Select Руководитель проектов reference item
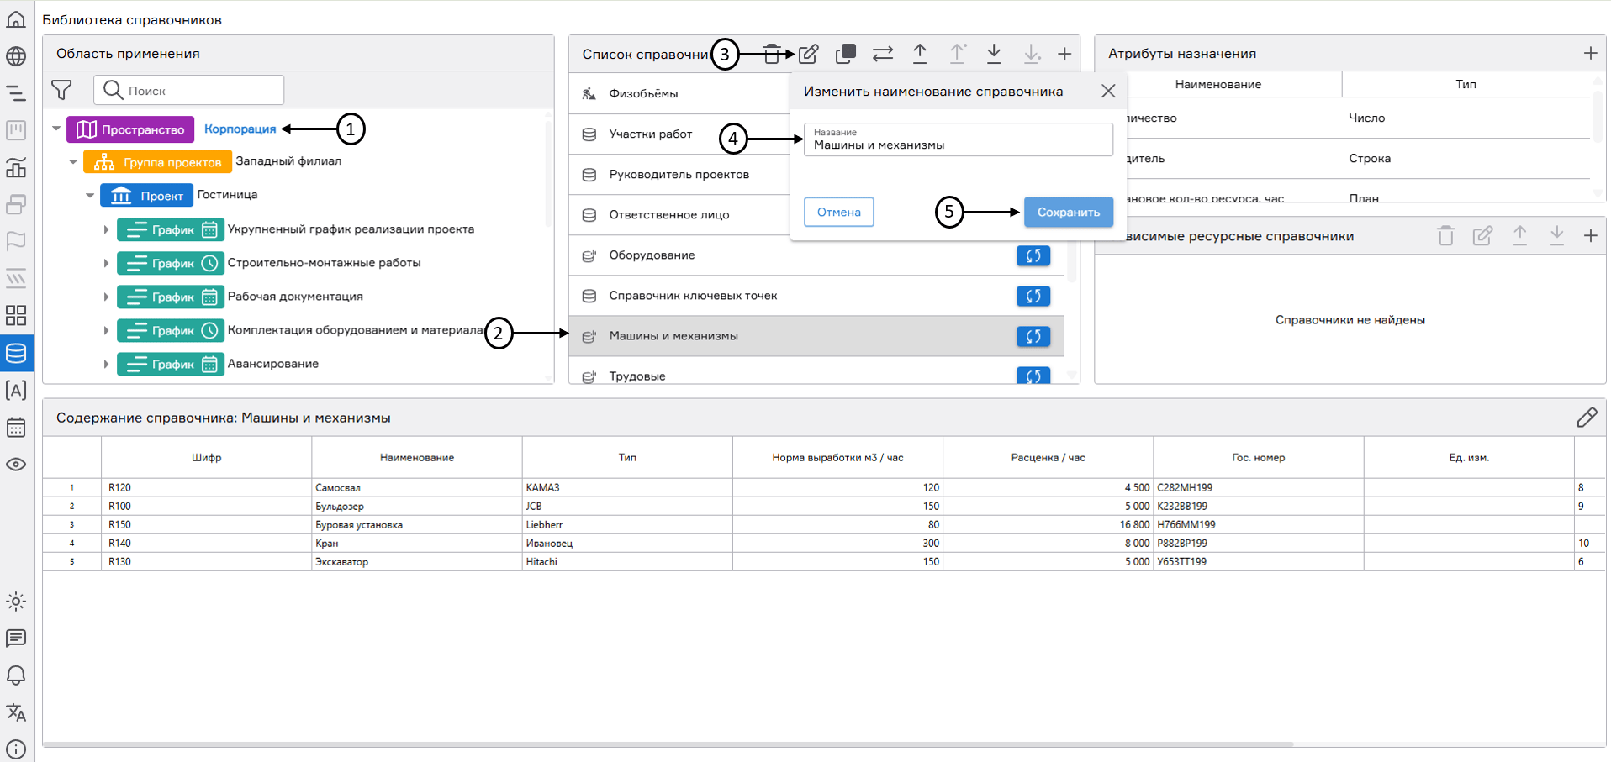This screenshot has height=762, width=1611. (x=679, y=175)
